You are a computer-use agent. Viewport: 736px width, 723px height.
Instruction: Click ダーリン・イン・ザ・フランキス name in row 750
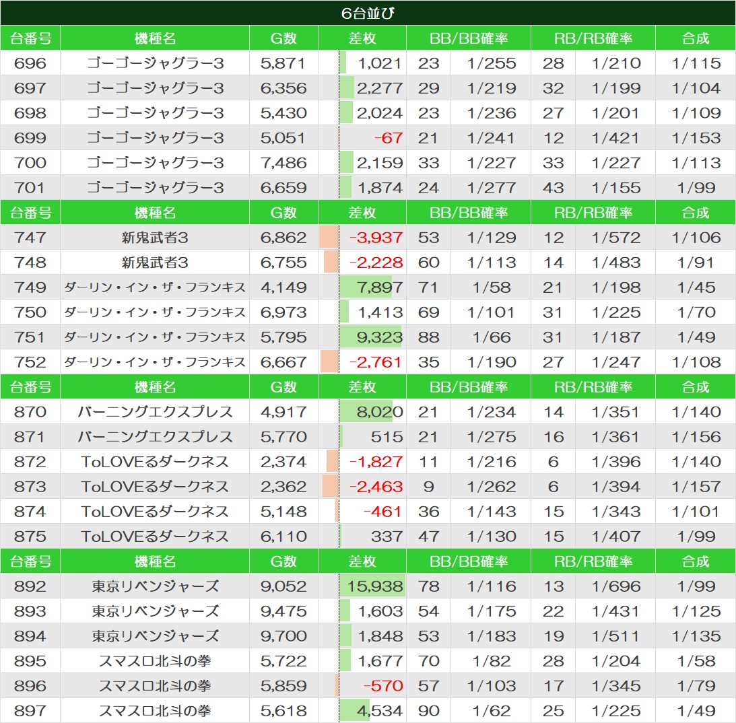pyautogui.click(x=155, y=312)
